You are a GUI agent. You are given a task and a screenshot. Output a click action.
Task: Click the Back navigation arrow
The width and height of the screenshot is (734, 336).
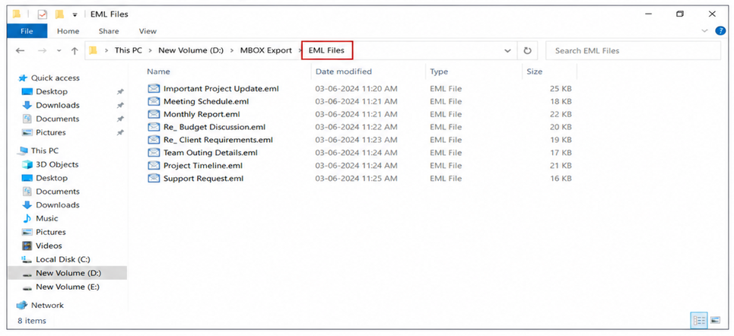(20, 50)
